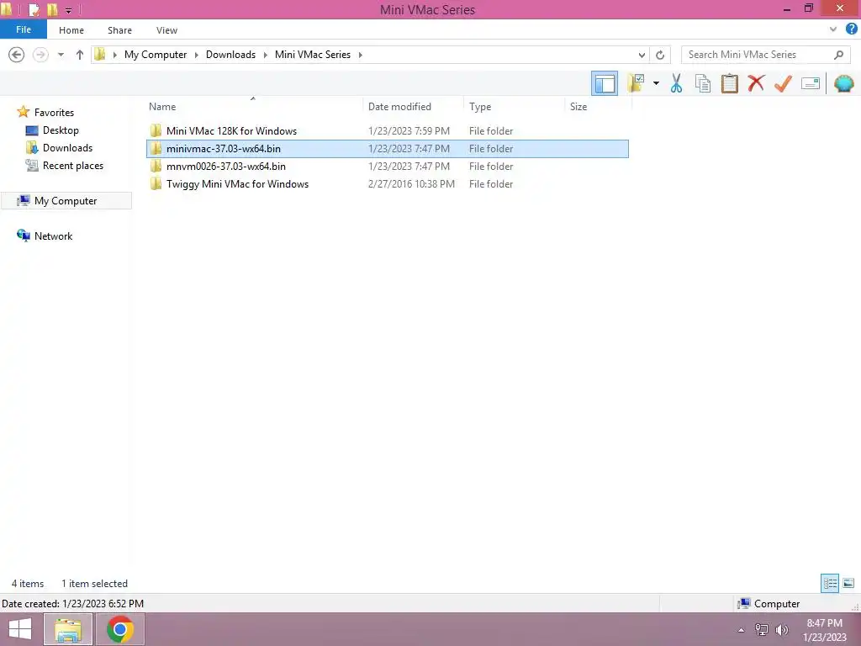Click the Paste clipboard icon

729,83
